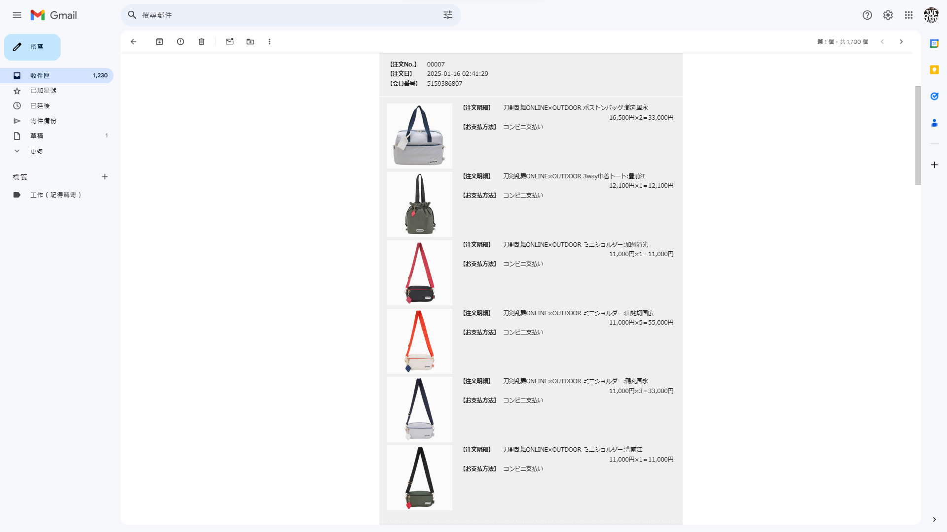The width and height of the screenshot is (947, 532).
Task: Go back to inbox arrow
Action: pyautogui.click(x=133, y=42)
